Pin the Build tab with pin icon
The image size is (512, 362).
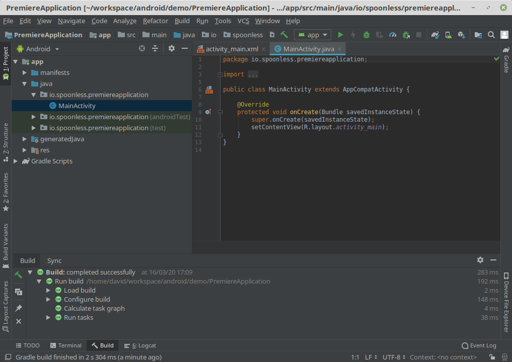coord(19,308)
